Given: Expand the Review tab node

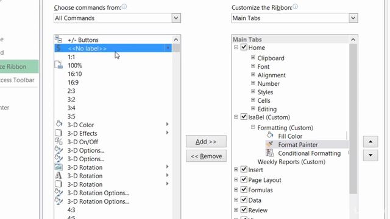Looking at the screenshot, I should [236, 210].
